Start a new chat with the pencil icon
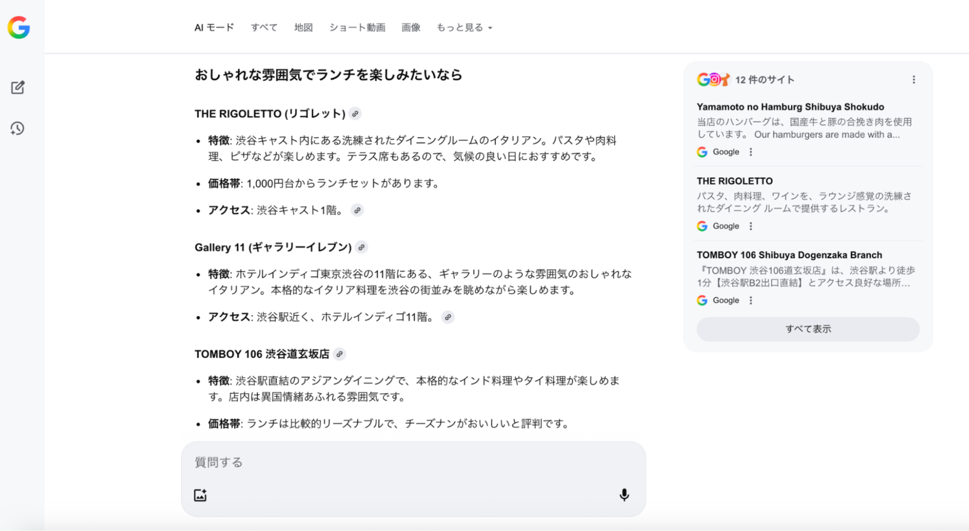The image size is (969, 531). (18, 87)
